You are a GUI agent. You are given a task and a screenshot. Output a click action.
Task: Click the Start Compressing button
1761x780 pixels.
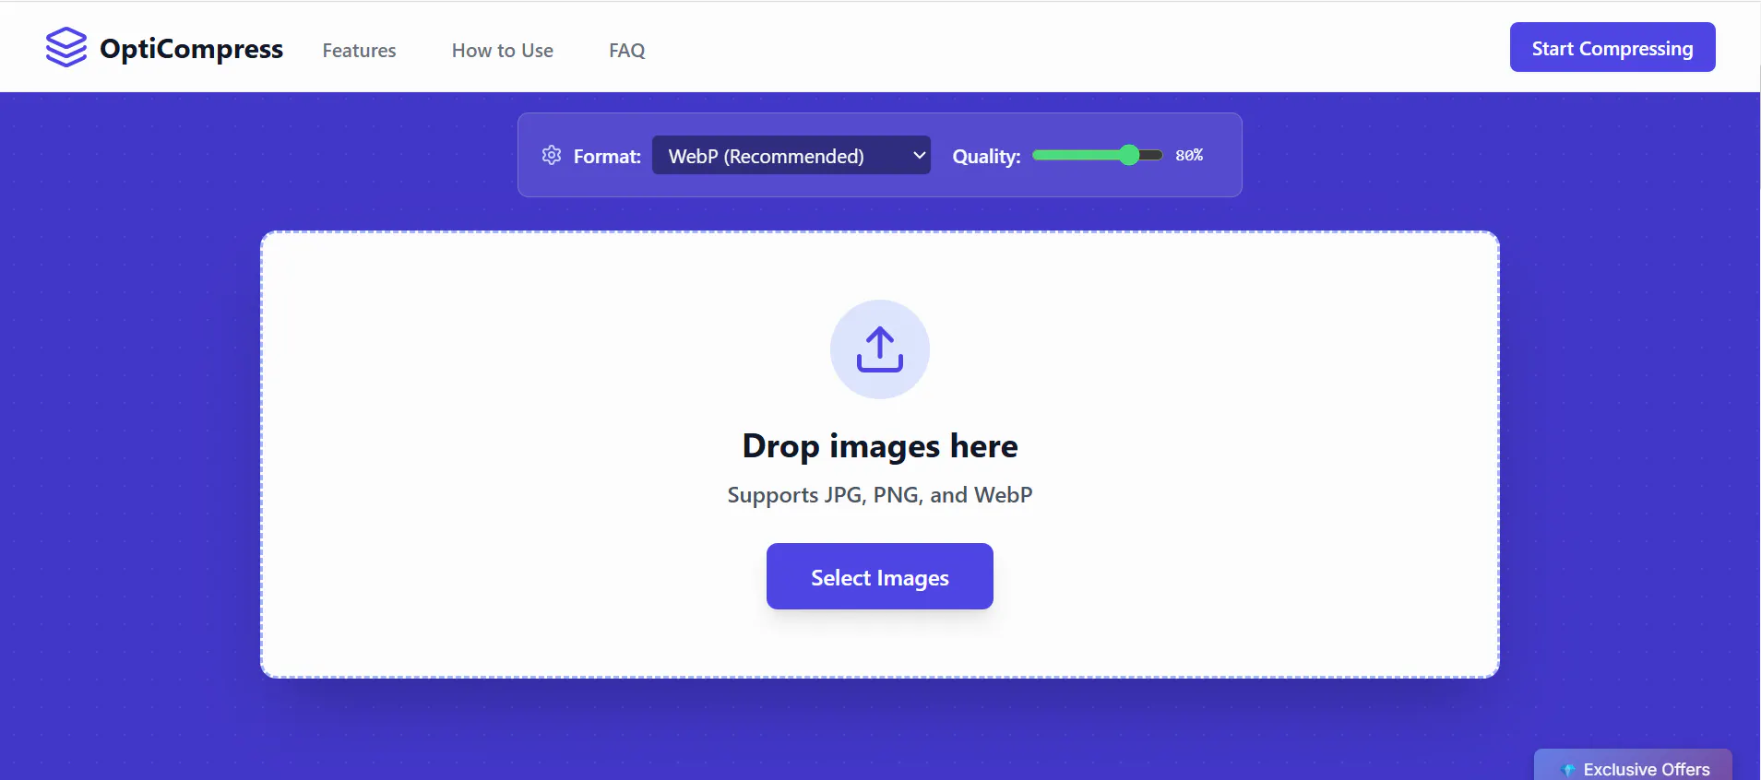1612,47
